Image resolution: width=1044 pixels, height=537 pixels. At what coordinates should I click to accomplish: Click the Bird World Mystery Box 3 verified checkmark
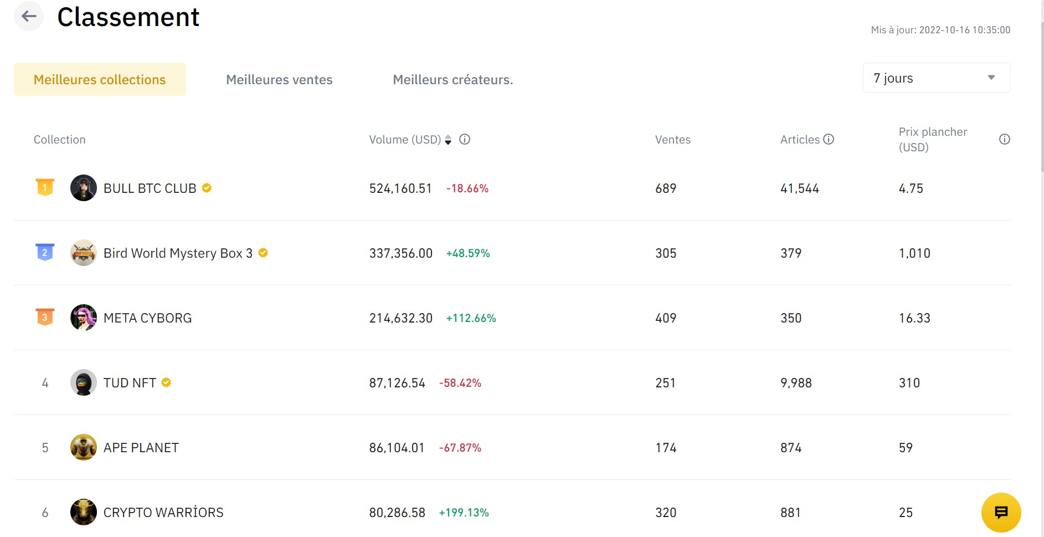263,253
